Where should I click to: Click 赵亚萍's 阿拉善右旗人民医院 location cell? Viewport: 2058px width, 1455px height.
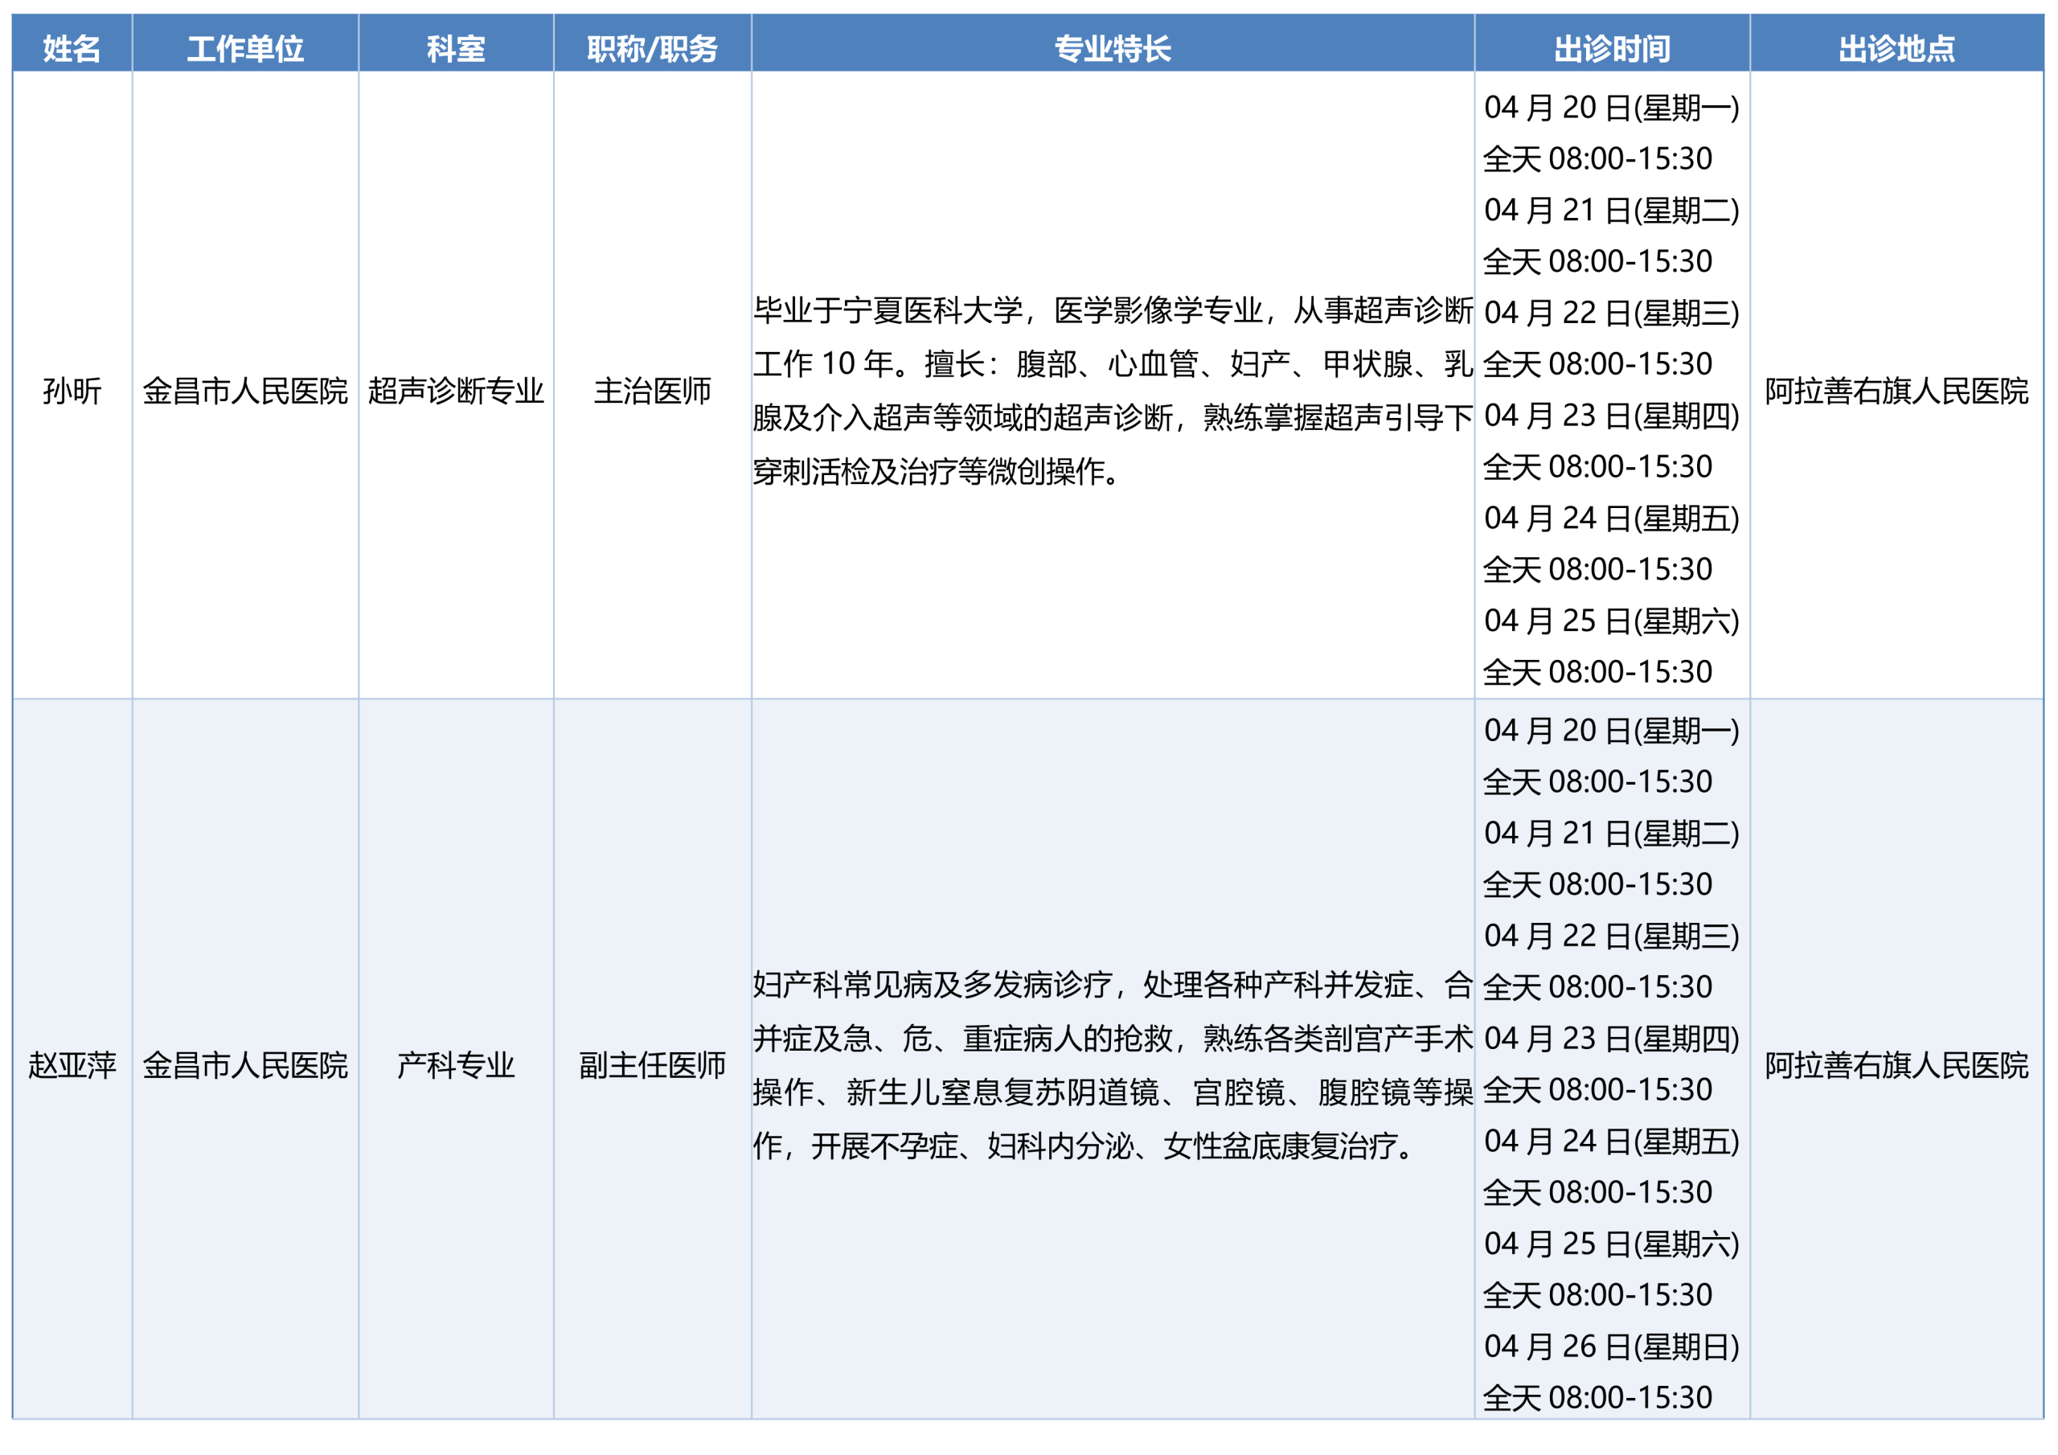tap(1896, 1064)
